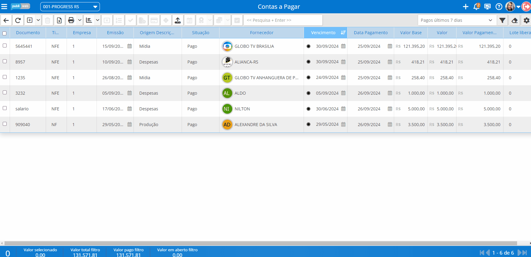
Task: Open calendar for GLOBO TV BRASILIA payment date
Action: (x=390, y=46)
